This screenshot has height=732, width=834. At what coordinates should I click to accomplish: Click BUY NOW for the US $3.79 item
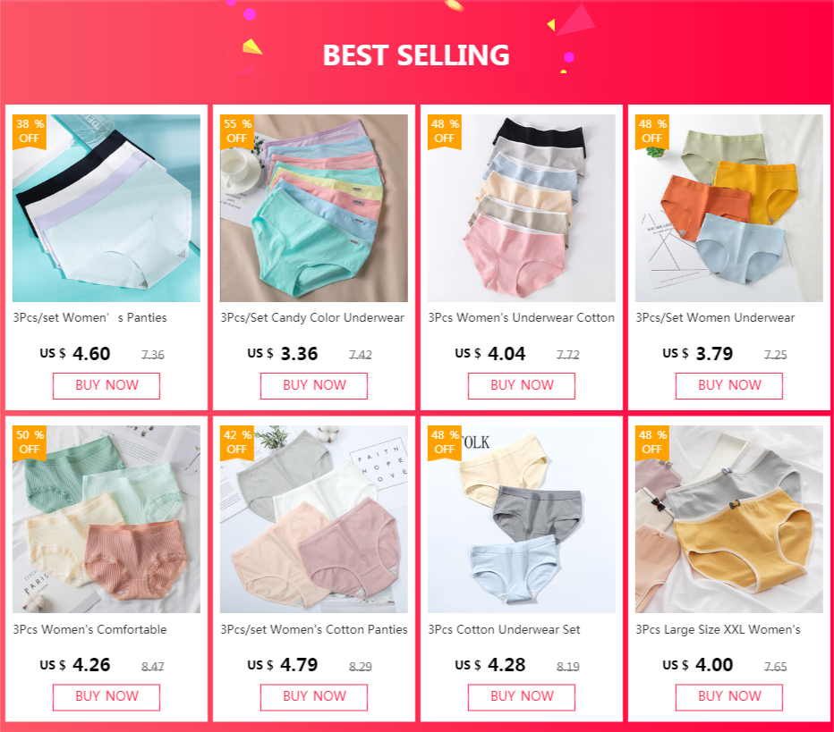tap(729, 385)
